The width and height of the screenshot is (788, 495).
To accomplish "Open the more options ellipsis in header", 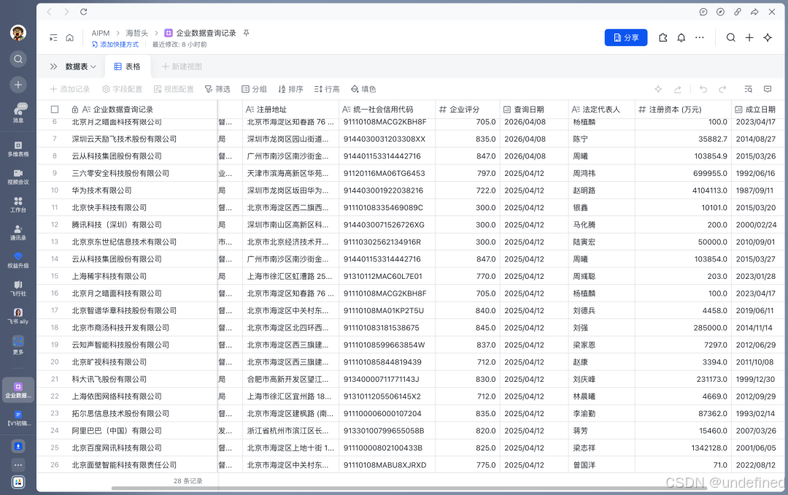I will 700,38.
